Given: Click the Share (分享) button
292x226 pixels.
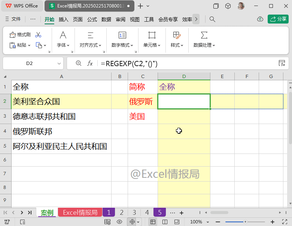Looking at the screenshot, I should point(278,19).
